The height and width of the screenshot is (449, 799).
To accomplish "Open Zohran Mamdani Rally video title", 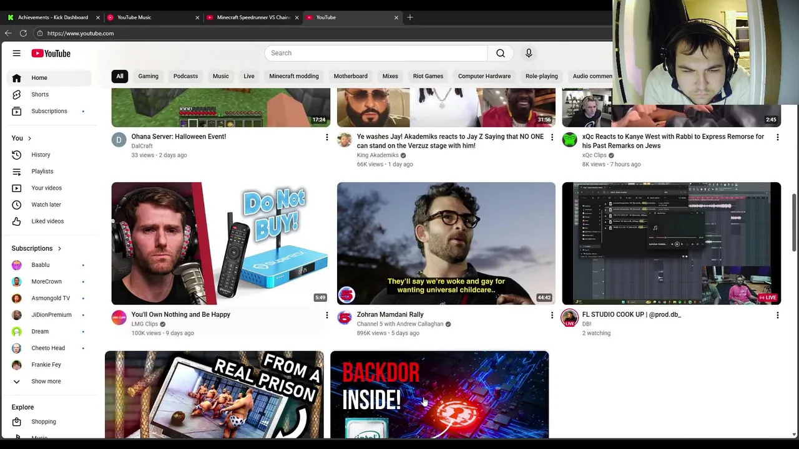I will point(390,315).
